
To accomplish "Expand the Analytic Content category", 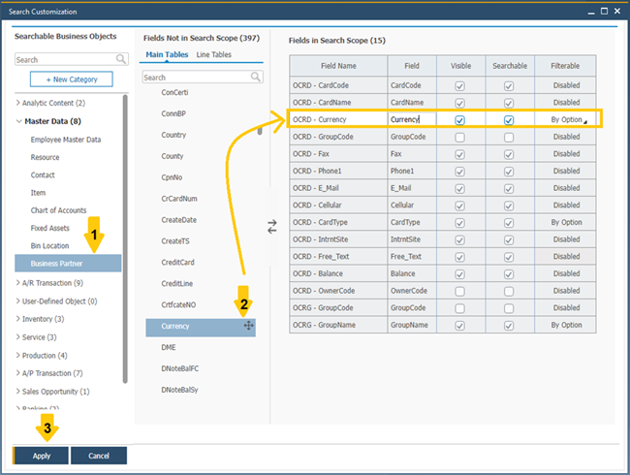I will [x=17, y=103].
